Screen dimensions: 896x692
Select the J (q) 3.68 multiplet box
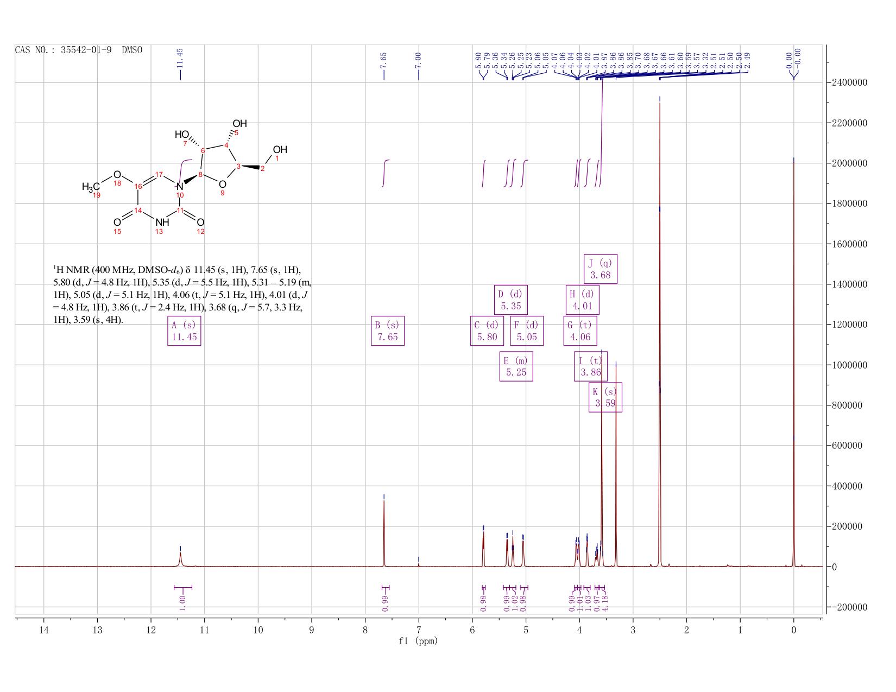(x=601, y=269)
